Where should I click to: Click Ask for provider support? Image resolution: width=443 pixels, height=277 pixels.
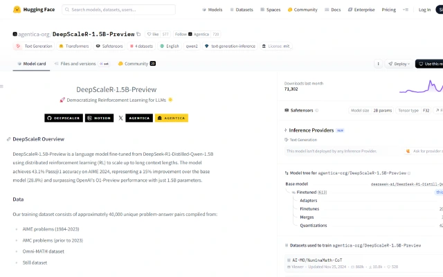[x=424, y=151]
